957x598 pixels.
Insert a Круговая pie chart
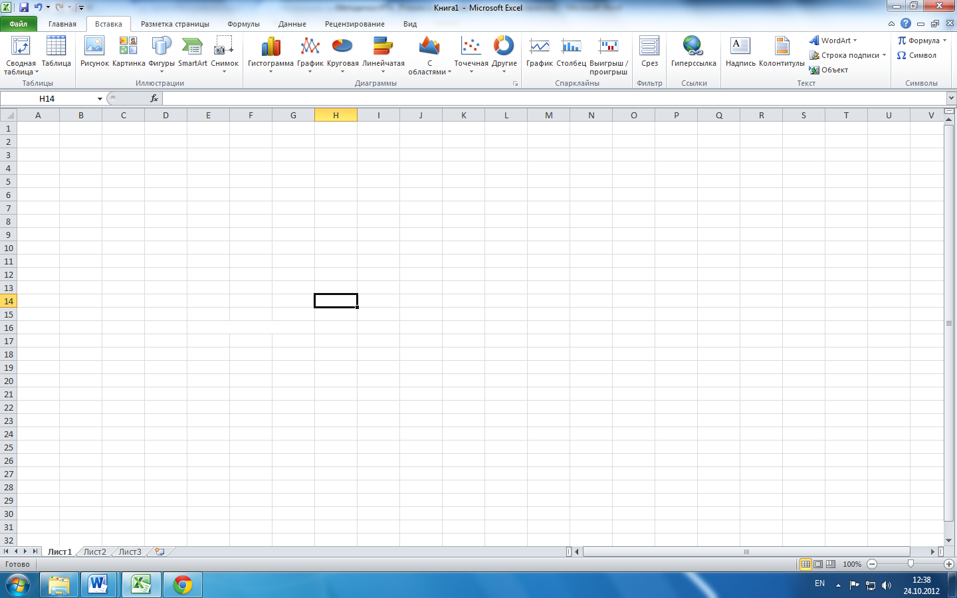[x=342, y=54]
